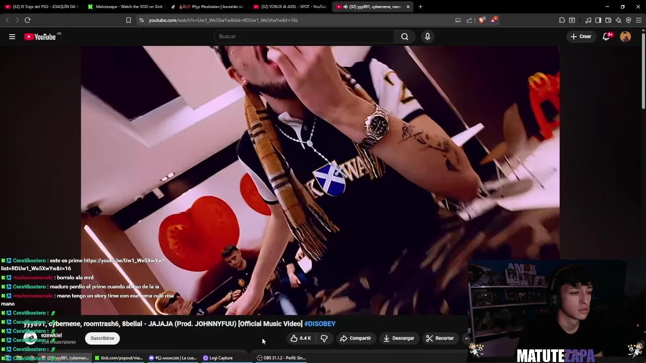This screenshot has width=646, height=363.
Task: Reload the page with the refresh icon
Action: click(x=27, y=20)
